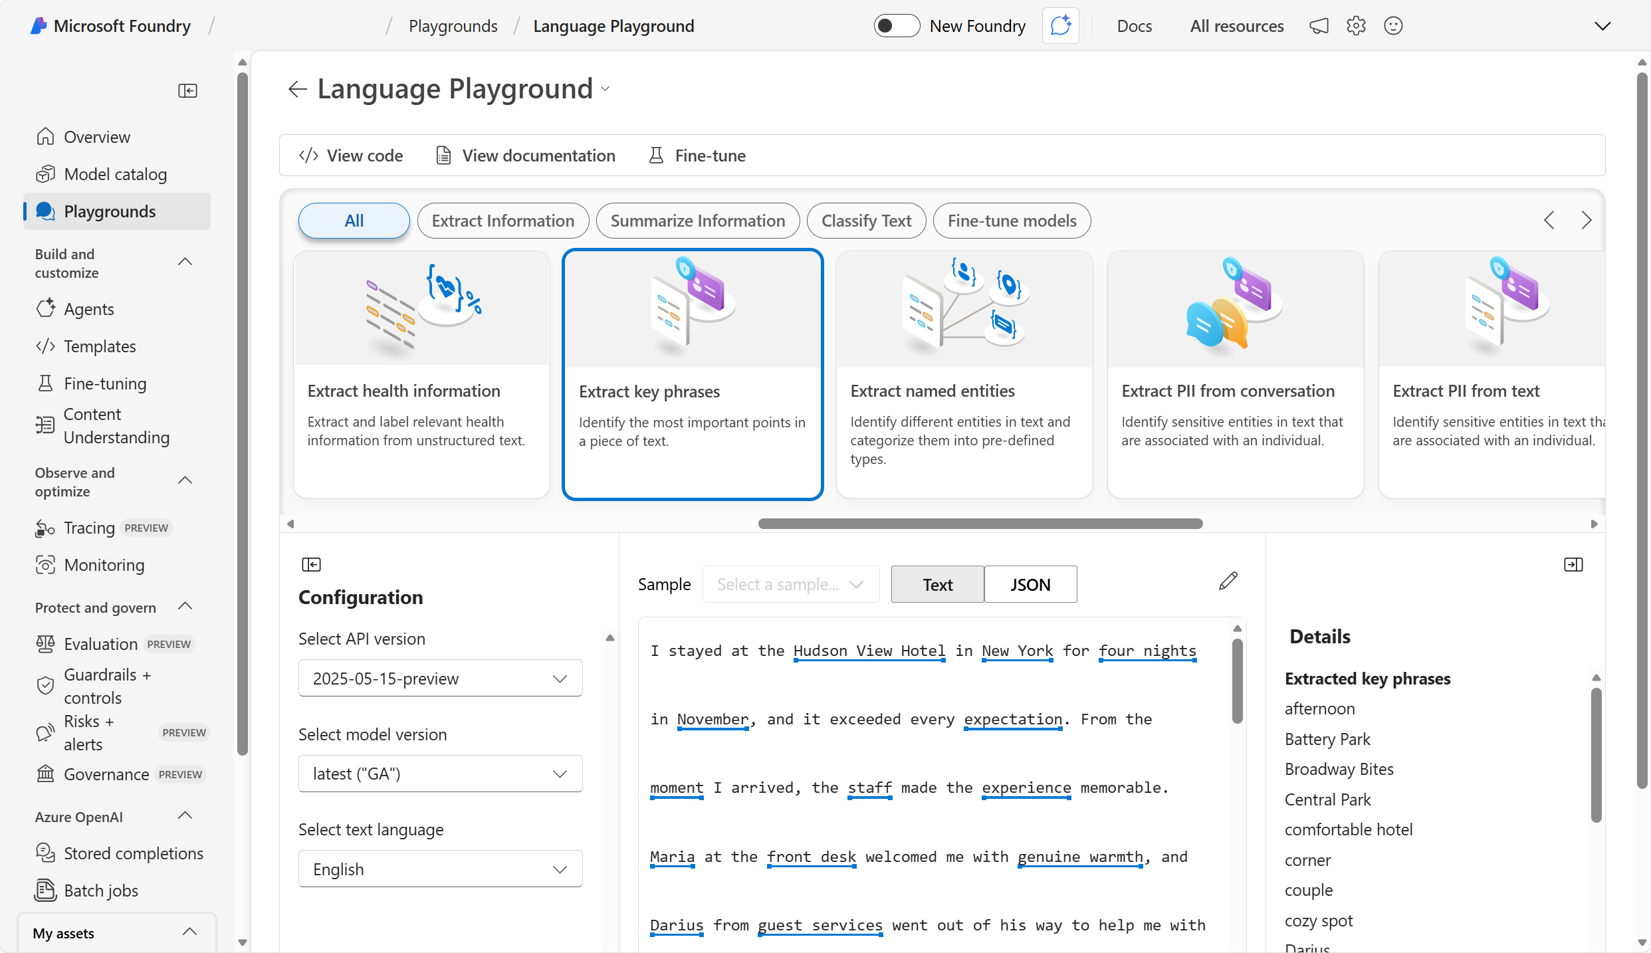Image resolution: width=1651 pixels, height=953 pixels.
Task: Switch output view to JSON
Action: click(x=1030, y=584)
